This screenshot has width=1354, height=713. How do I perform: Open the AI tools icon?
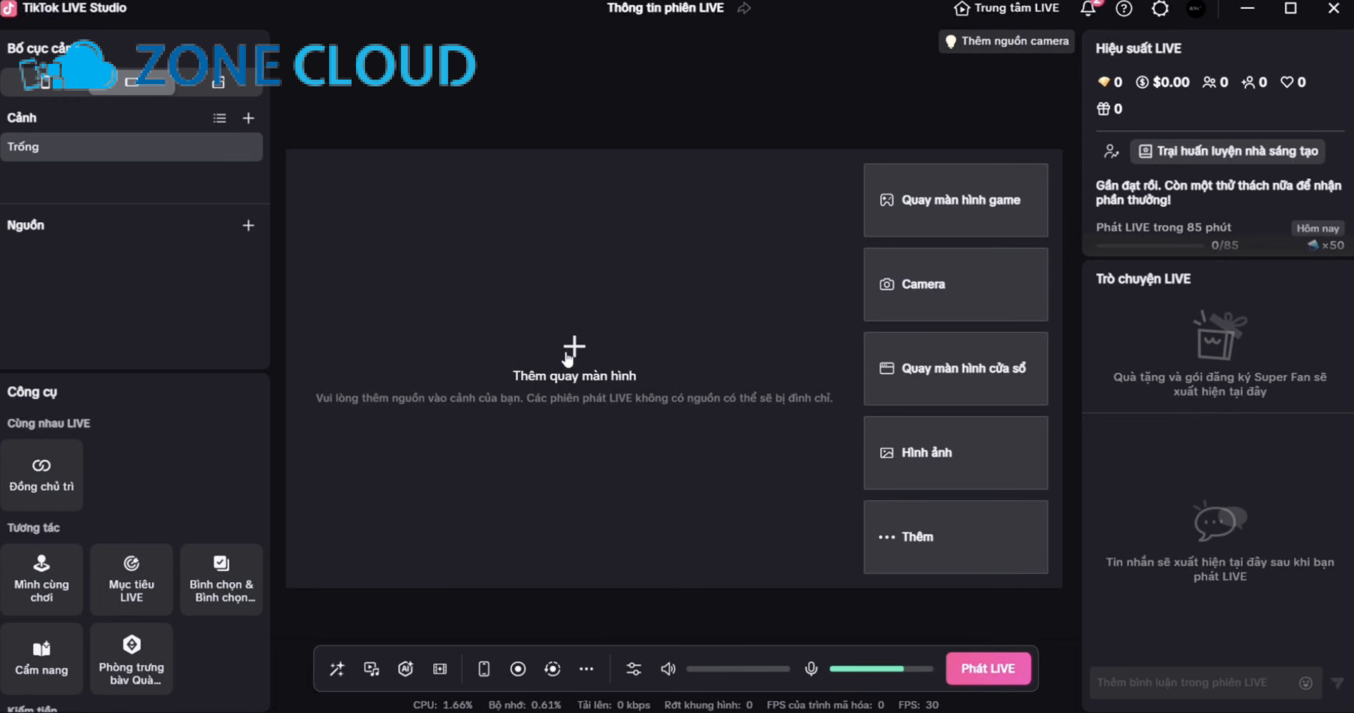[x=406, y=669]
